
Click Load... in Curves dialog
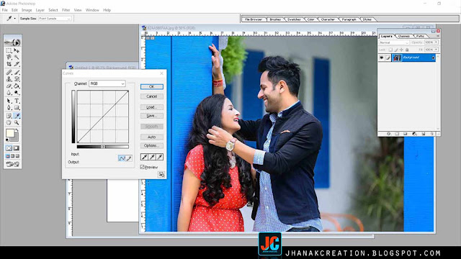click(x=152, y=107)
